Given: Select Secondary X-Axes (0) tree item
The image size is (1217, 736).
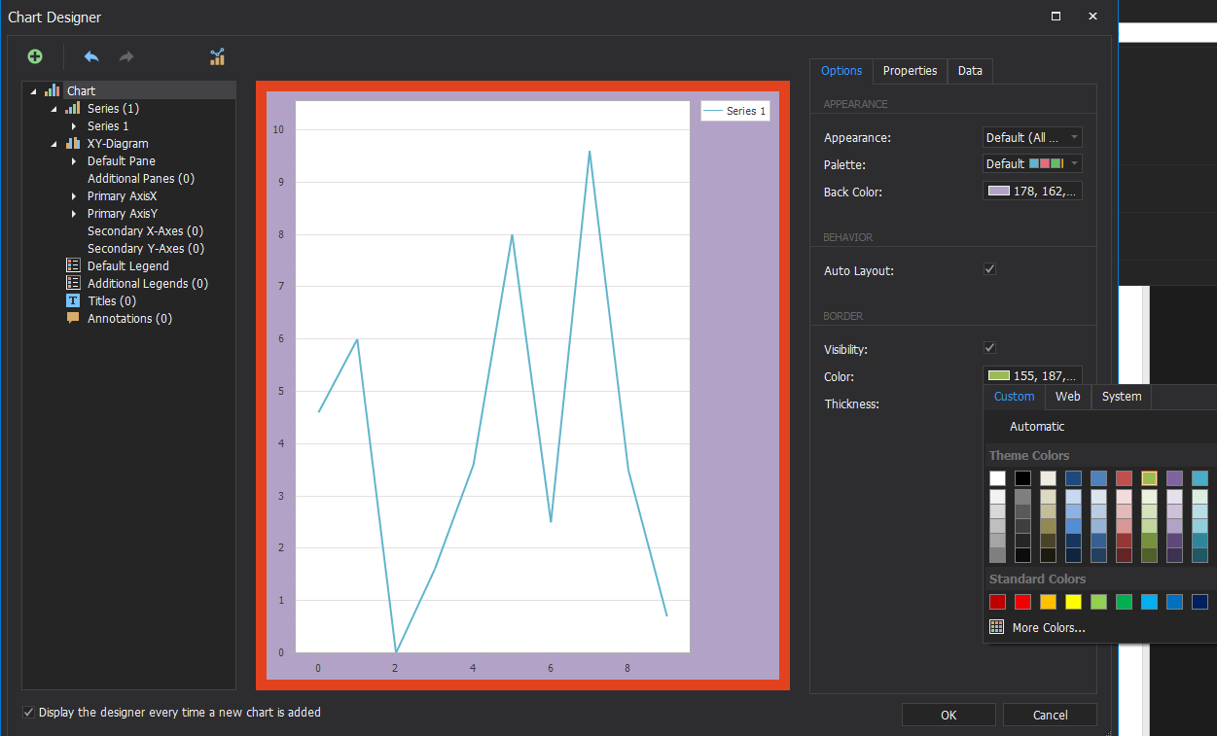Looking at the screenshot, I should (x=146, y=230).
